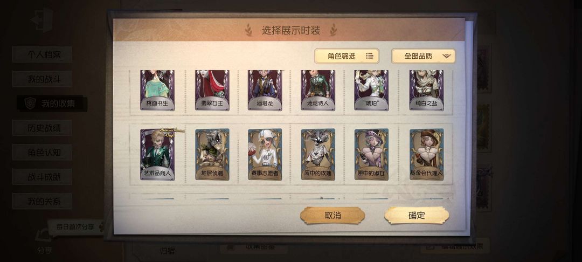
Task: Switch to the 历史战绩 tab
Action: click(x=42, y=128)
